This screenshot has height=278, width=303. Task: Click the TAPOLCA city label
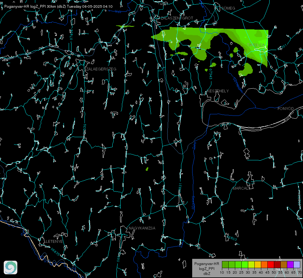[x=256, y=45]
